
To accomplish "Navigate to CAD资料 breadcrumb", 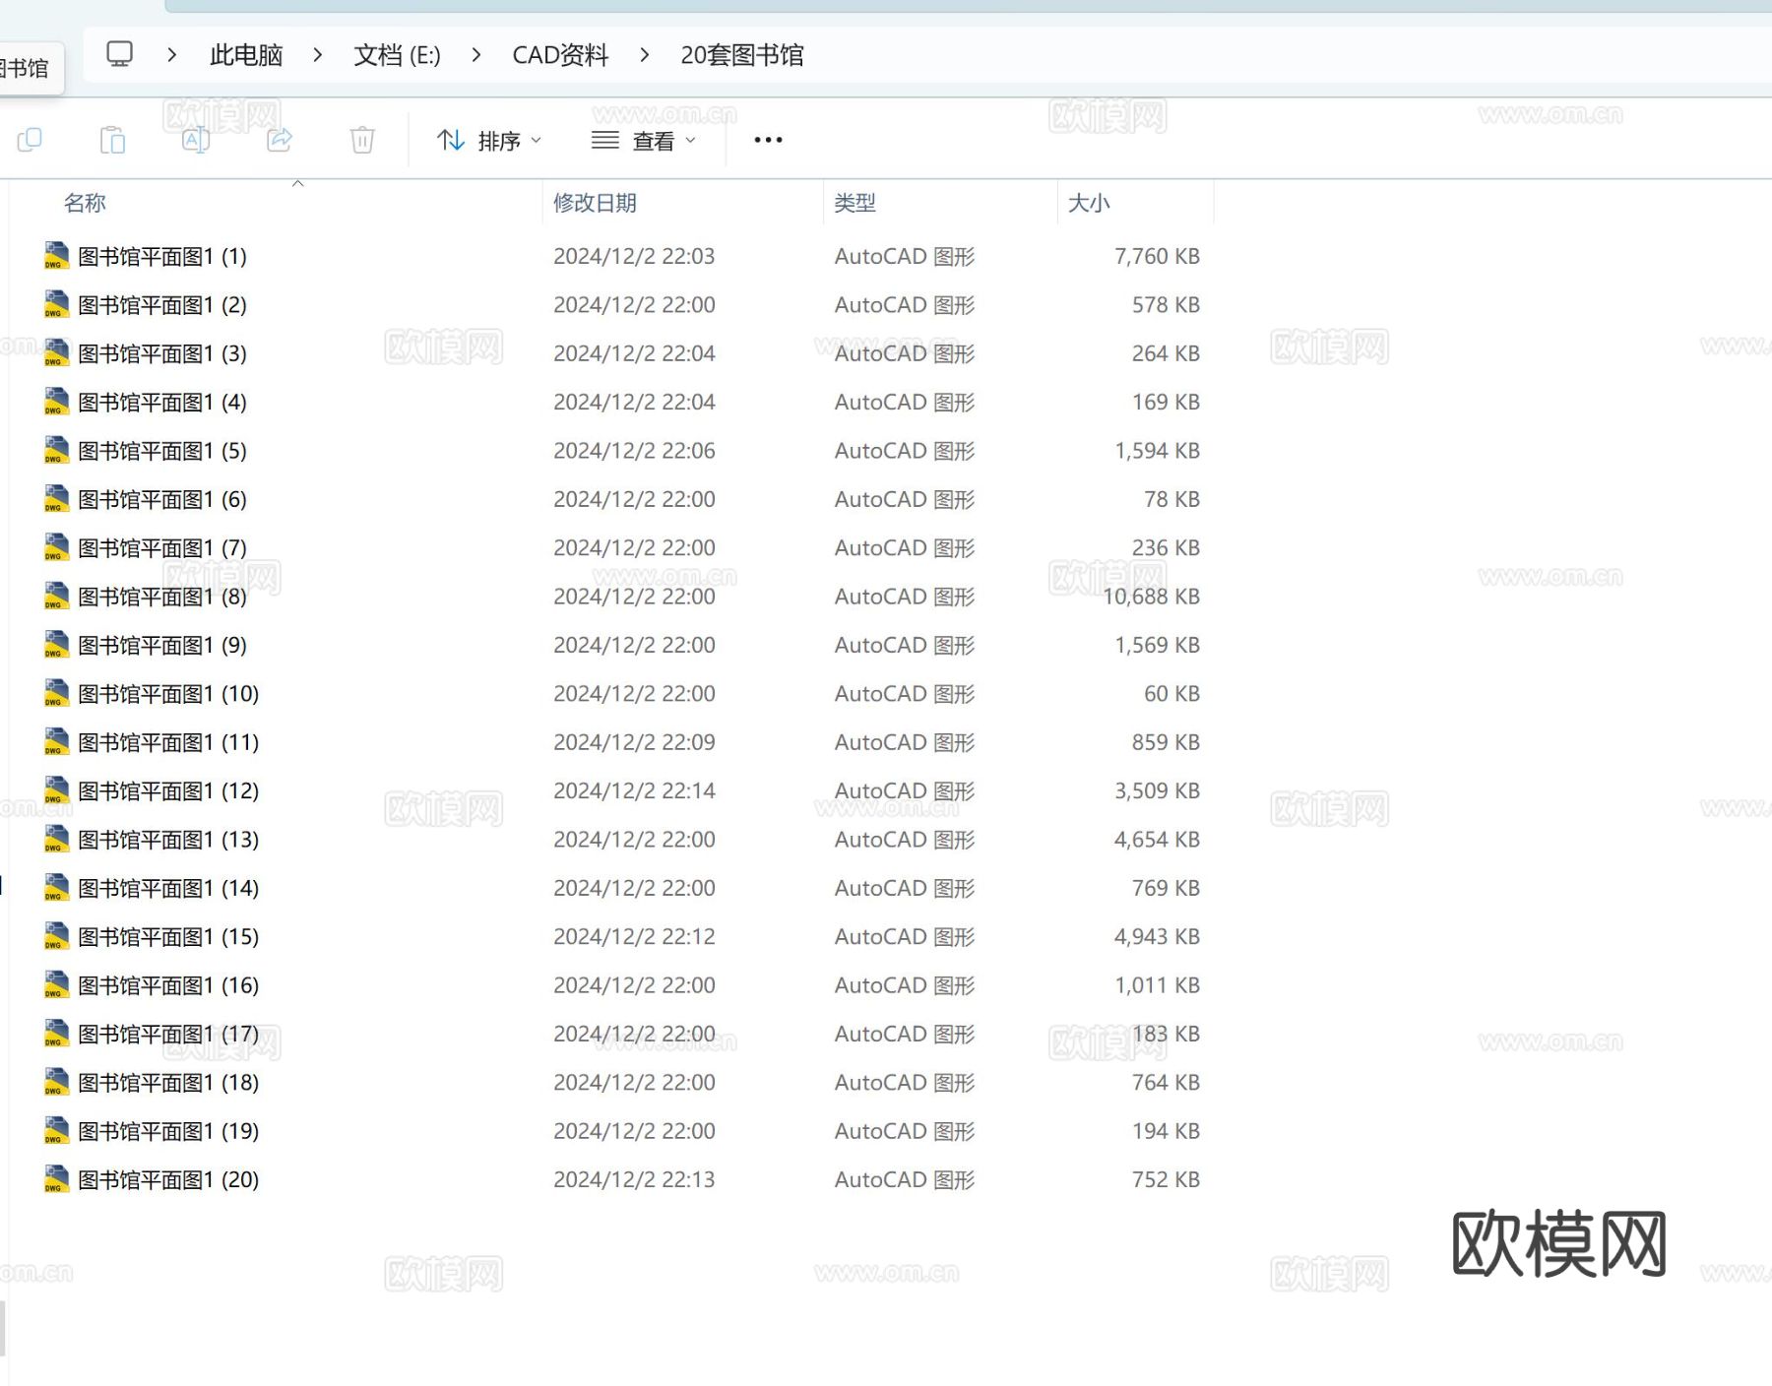I will point(560,55).
